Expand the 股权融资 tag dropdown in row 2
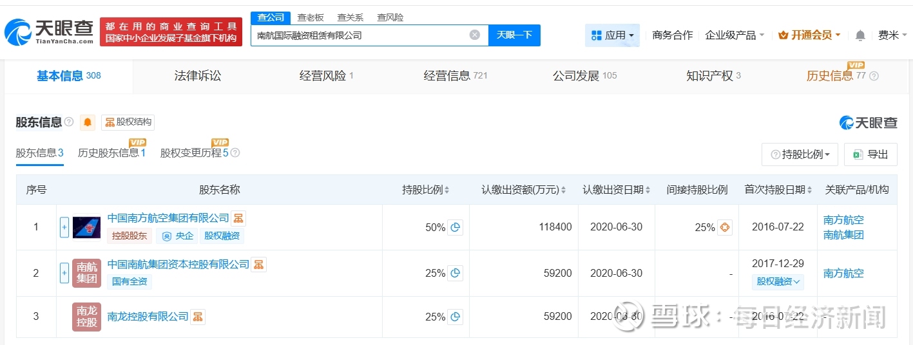Screen dimensions: 913x345 click(779, 281)
